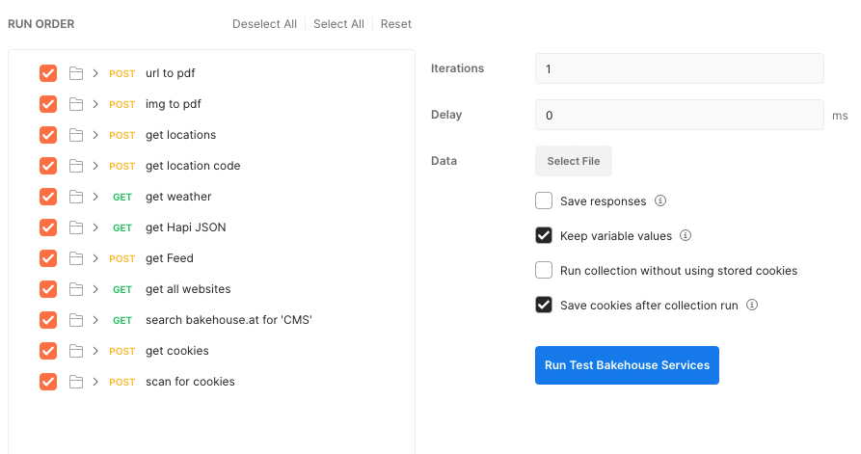The image size is (861, 454).
Task: Click folder icon beside 'get all websites'
Action: coord(76,289)
